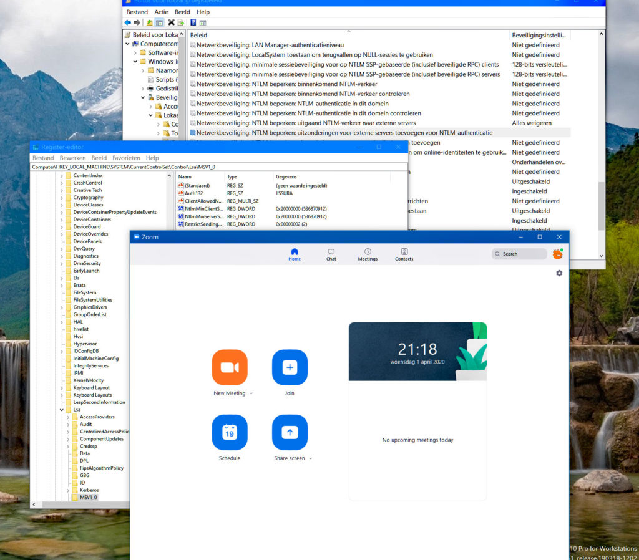Click the Register-editor title bar icon
This screenshot has width=639, height=560.
pyautogui.click(x=36, y=147)
